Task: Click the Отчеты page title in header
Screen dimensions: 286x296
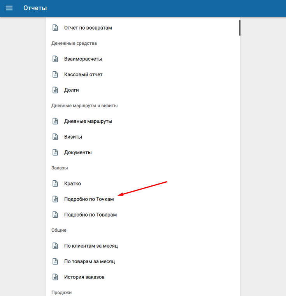Action: coord(35,8)
